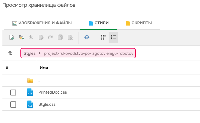Open the Style.css file name
The height and width of the screenshot is (123, 200).
click(47, 104)
